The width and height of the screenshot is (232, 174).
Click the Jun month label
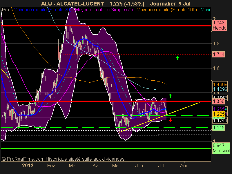pos(139,166)
